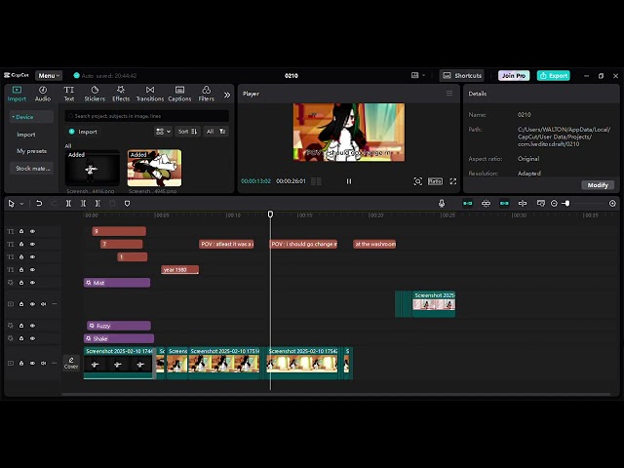Click the zoom in timeline icon
The image size is (624, 468).
(x=612, y=204)
